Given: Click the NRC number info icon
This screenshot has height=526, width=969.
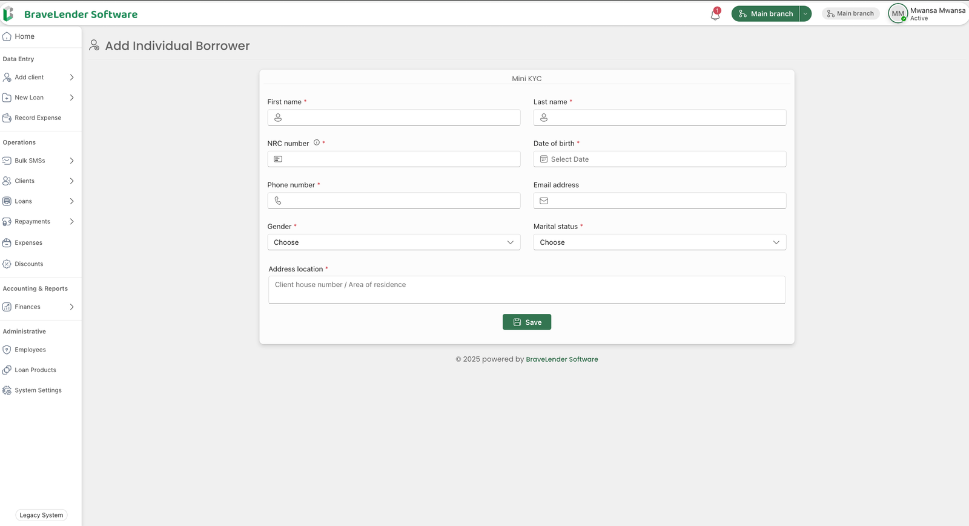Looking at the screenshot, I should [316, 143].
